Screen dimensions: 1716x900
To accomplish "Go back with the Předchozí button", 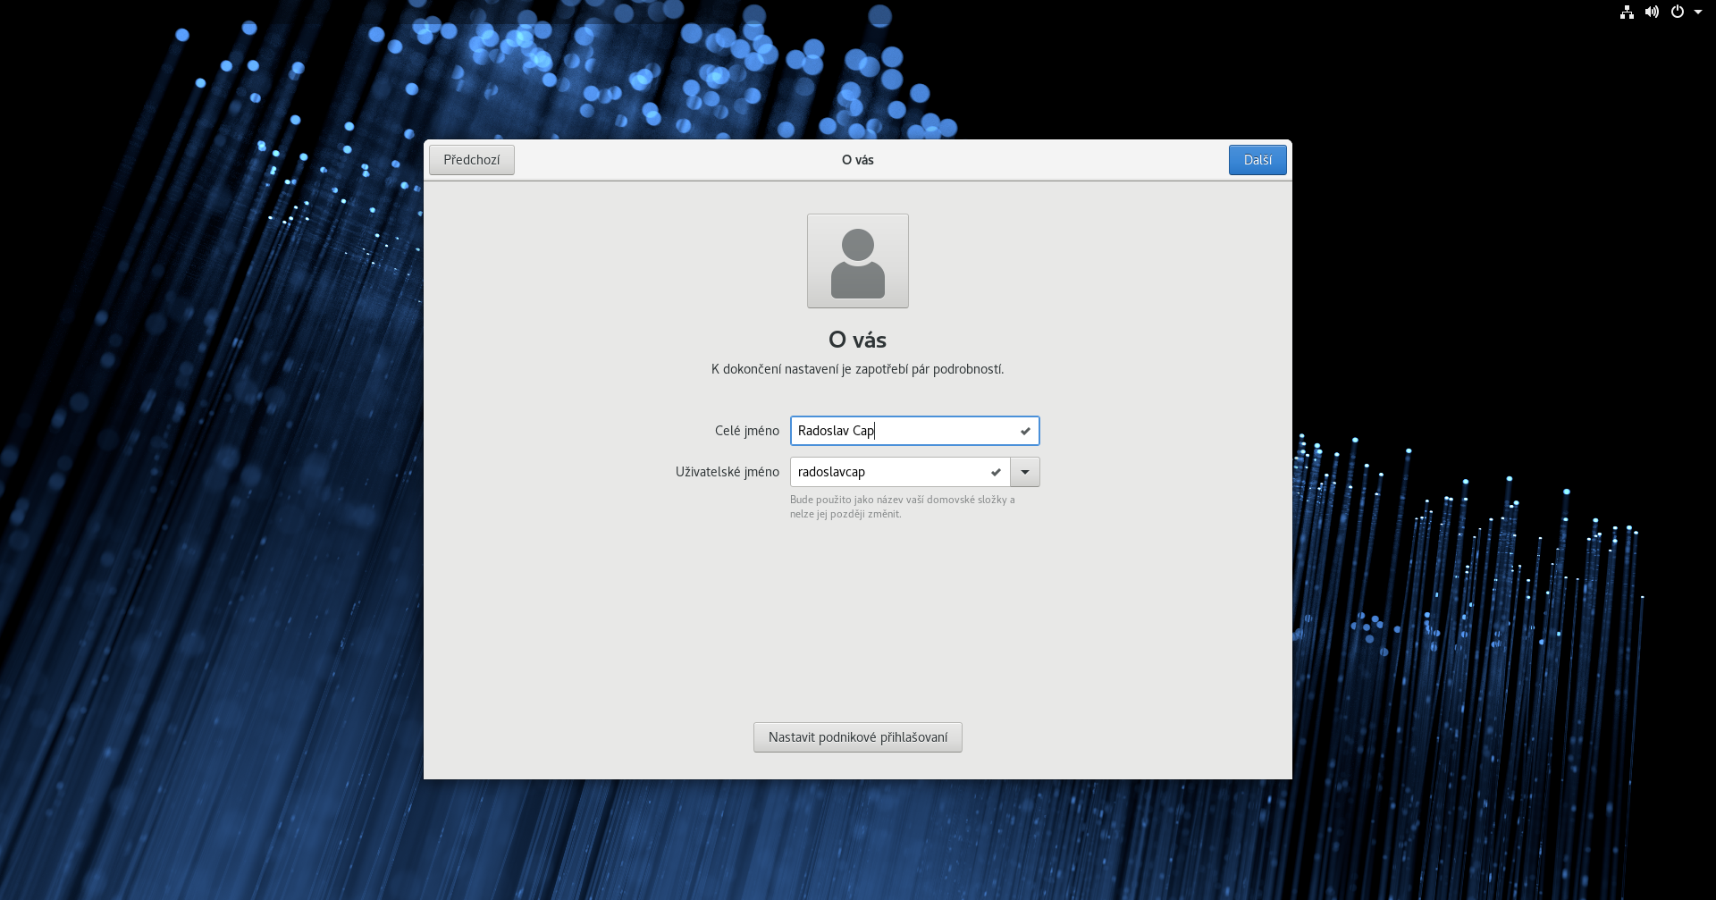I will (471, 160).
